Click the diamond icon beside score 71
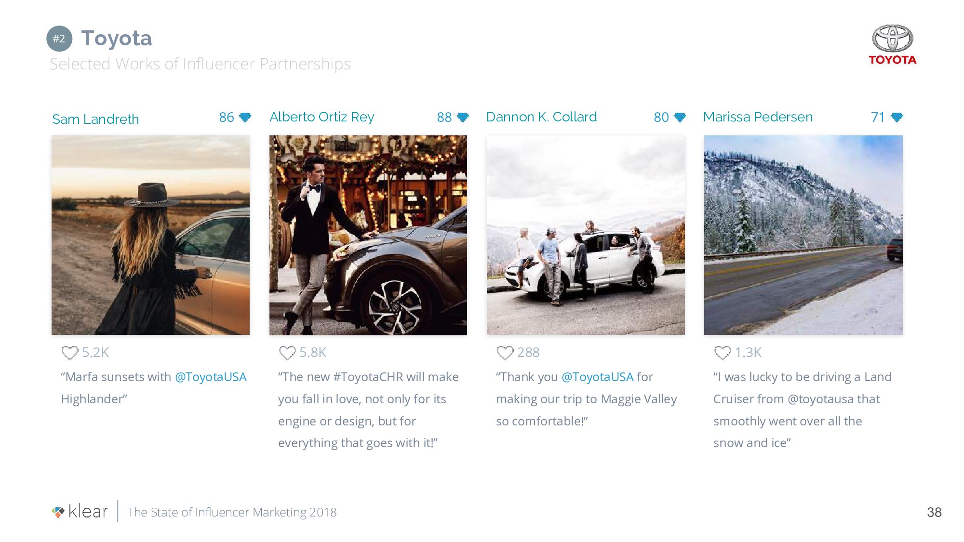This screenshot has height=542, width=964. (897, 117)
